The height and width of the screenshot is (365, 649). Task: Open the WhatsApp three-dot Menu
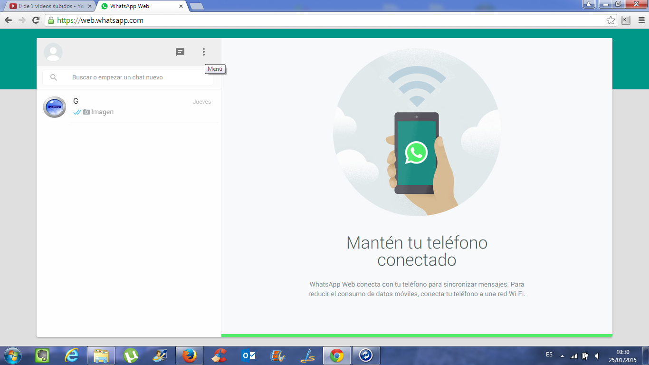point(204,52)
